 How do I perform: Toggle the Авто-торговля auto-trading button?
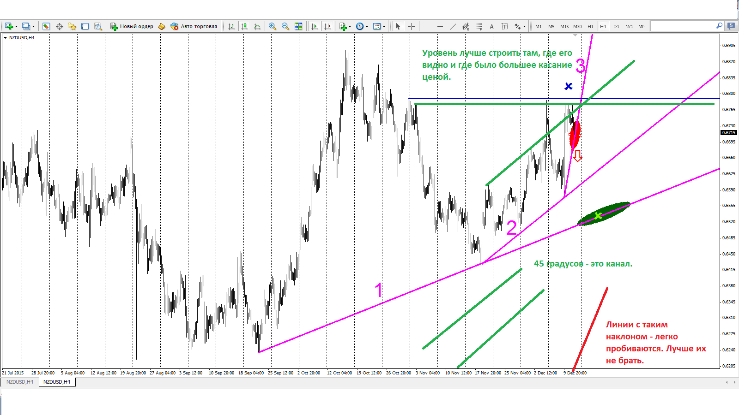pos(194,26)
